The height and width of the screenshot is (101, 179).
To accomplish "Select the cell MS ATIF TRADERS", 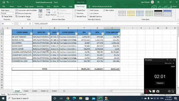I will pyautogui.click(x=22, y=37).
